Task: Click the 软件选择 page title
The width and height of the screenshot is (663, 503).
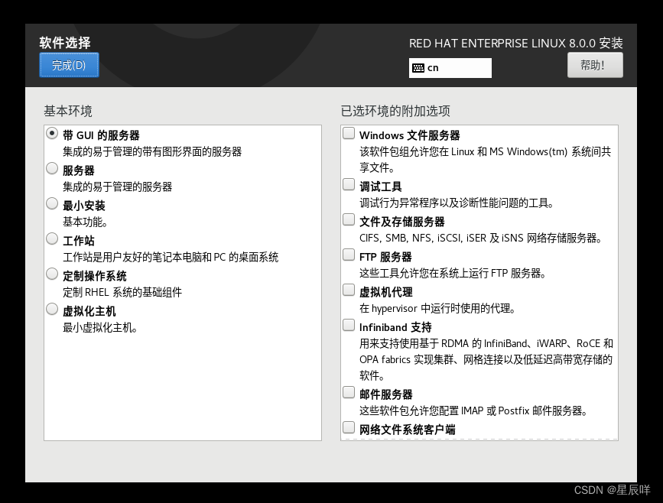Action: coord(65,43)
